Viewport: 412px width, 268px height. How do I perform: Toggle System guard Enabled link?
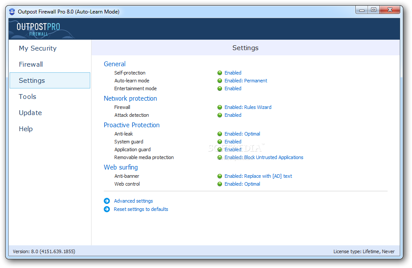tap(233, 142)
